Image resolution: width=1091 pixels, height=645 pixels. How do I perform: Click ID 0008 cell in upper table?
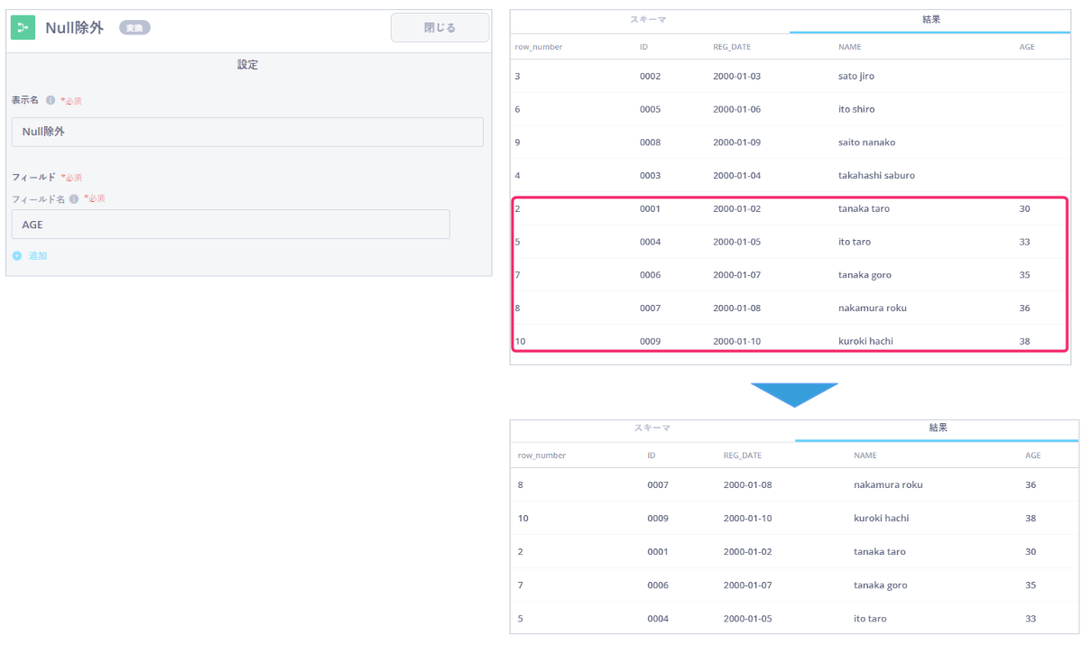650,143
